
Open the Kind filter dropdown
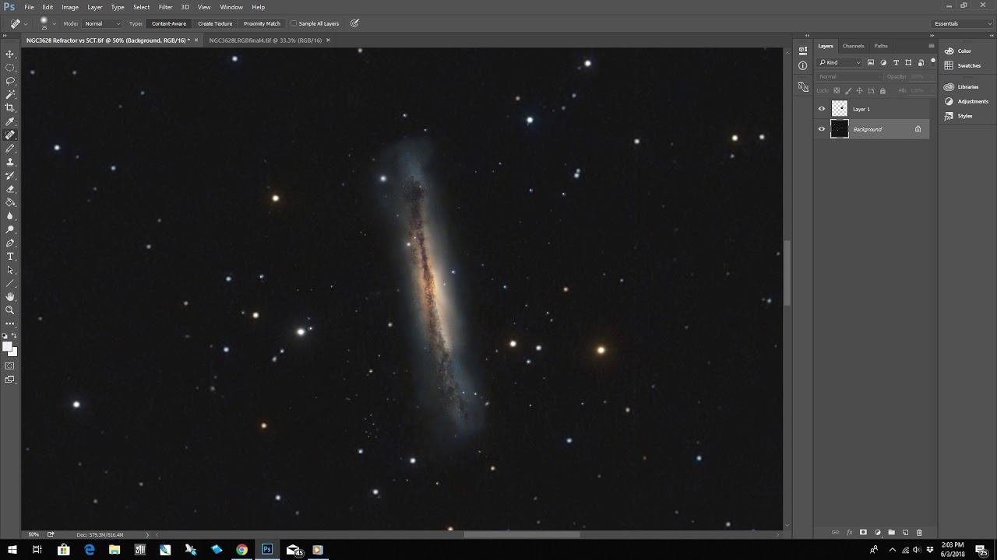click(x=840, y=62)
